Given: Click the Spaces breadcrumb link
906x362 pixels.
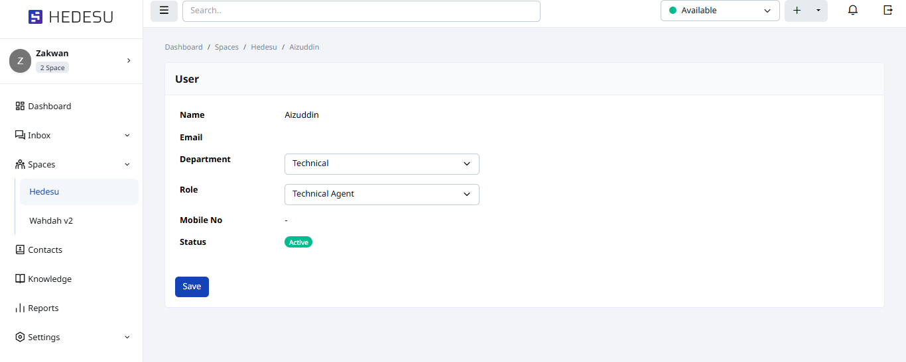Looking at the screenshot, I should click(226, 47).
